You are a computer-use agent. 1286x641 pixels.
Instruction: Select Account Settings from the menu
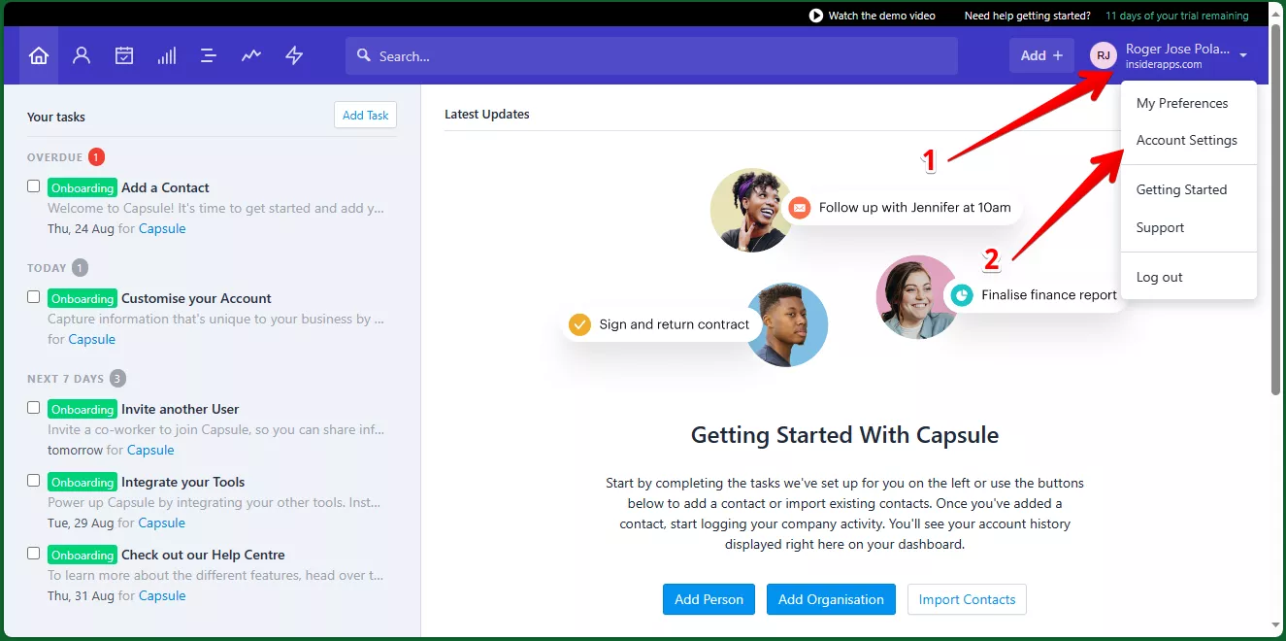1187,140
